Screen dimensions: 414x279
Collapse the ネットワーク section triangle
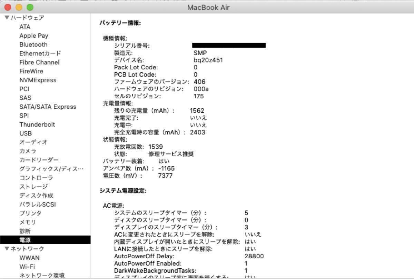click(x=7, y=249)
